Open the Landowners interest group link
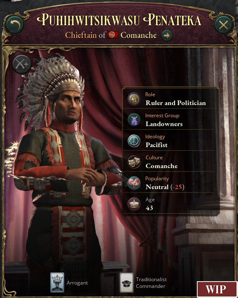 tap(164, 124)
